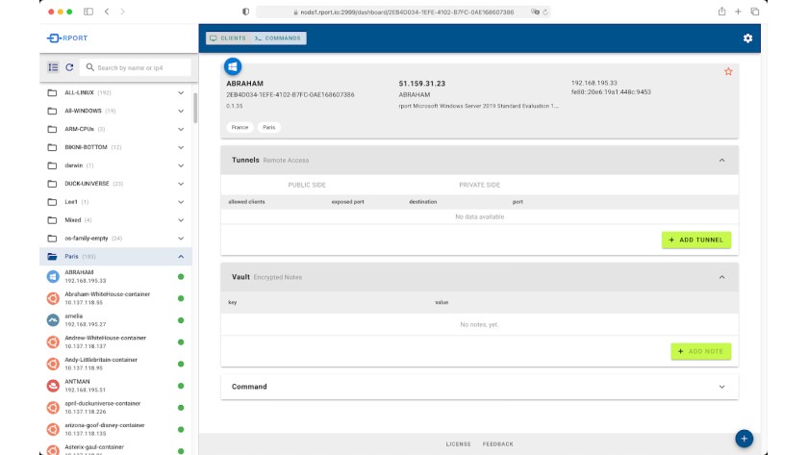This screenshot has width=808, height=455.
Task: Click the exposed port column header
Action: (348, 202)
